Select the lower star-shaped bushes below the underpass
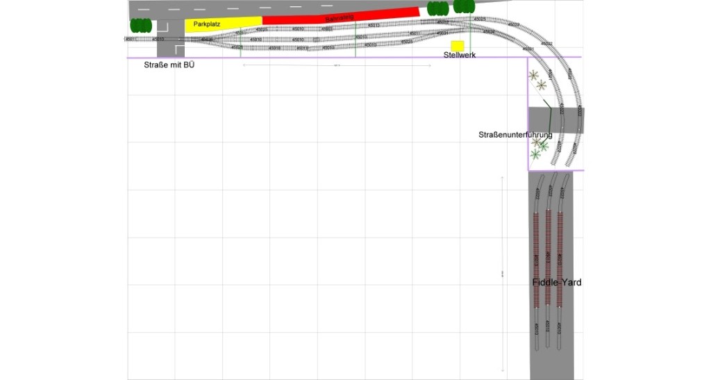 (539, 146)
